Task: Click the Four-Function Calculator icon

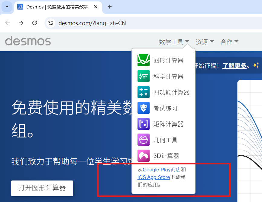Action: click(143, 92)
